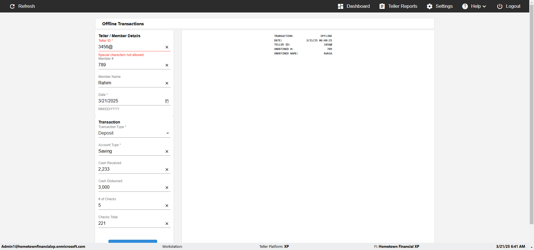Clear the Cash Received field with X
The width and height of the screenshot is (534, 250).
point(167,170)
